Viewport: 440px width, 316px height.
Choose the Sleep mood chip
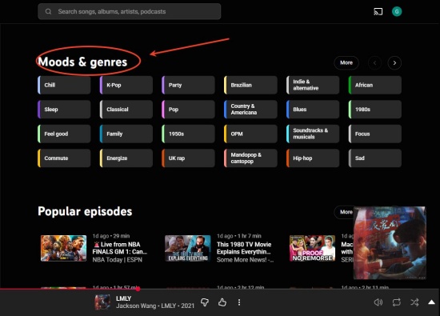[64, 110]
